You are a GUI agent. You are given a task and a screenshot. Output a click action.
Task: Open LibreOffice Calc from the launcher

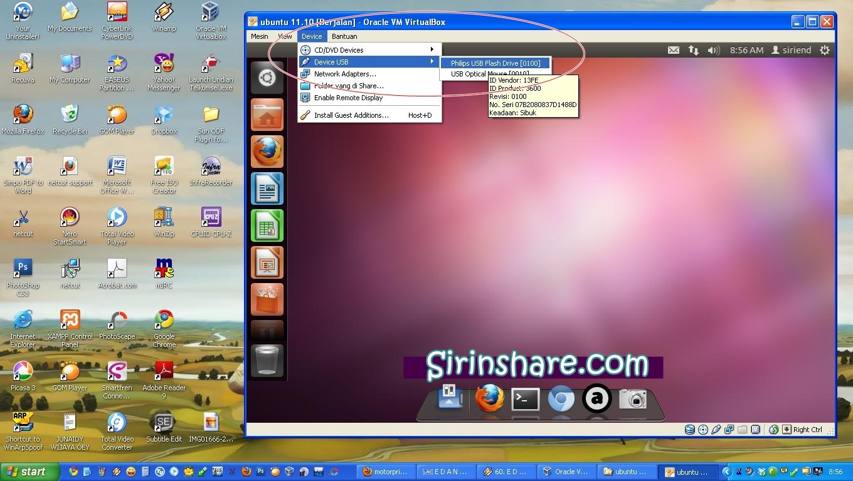[x=267, y=225]
